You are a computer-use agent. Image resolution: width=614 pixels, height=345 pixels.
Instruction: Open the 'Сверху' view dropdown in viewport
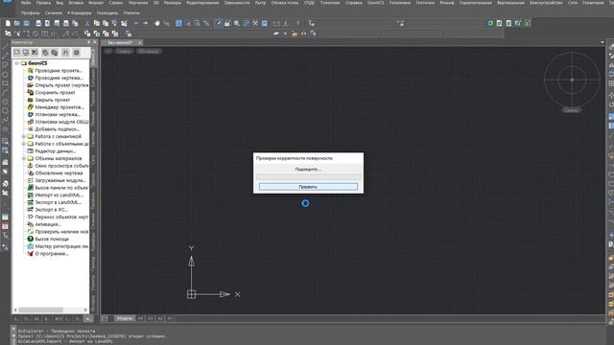click(x=124, y=51)
